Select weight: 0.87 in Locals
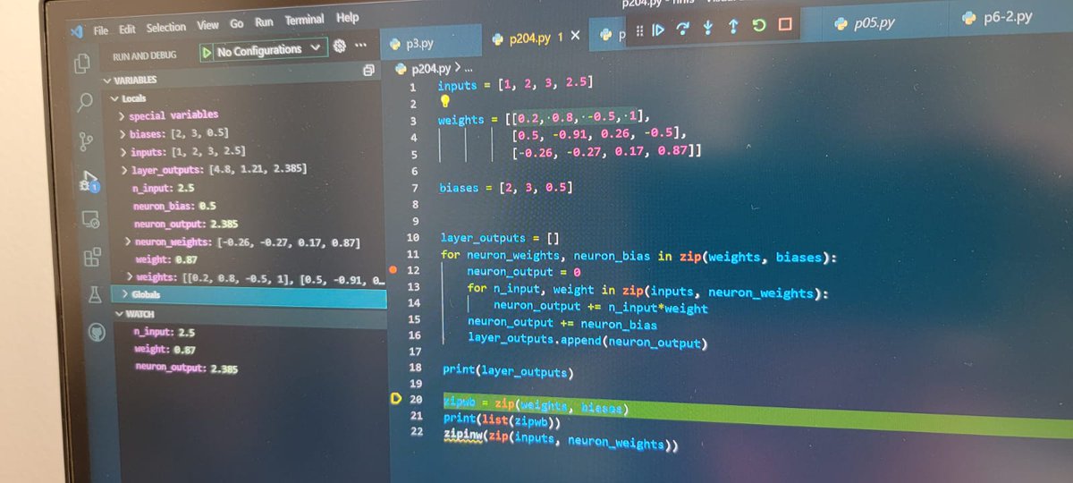This screenshot has width=1073, height=483. [165, 259]
